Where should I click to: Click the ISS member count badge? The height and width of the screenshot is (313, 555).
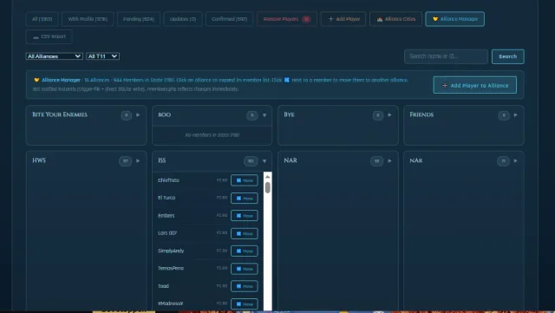(x=251, y=161)
